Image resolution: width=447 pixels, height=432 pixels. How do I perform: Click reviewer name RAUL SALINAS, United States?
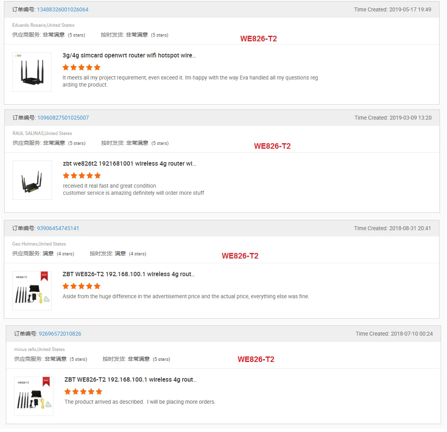[42, 133]
